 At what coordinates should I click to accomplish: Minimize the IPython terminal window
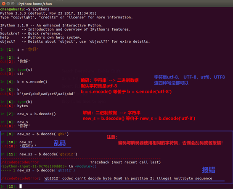(x=8, y=4)
